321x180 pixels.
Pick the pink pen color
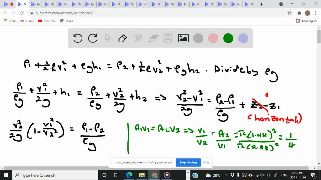(213, 38)
